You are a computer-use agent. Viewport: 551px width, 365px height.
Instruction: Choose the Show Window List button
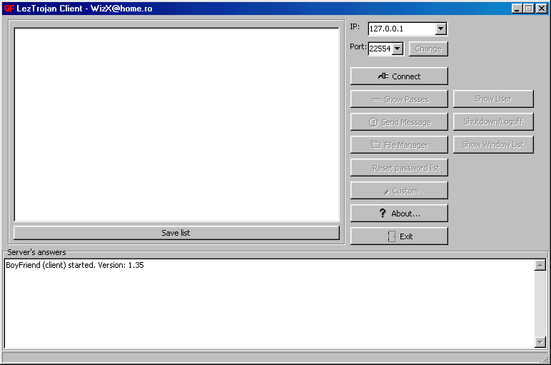point(493,144)
